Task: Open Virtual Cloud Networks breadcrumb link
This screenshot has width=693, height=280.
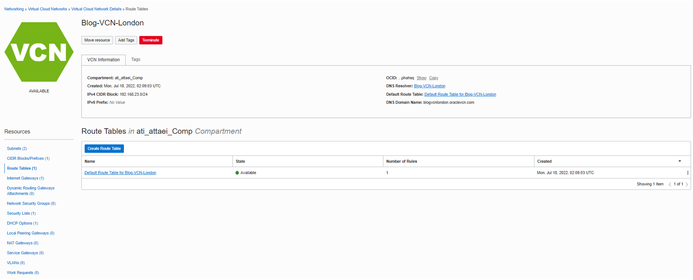Action: pyautogui.click(x=47, y=9)
